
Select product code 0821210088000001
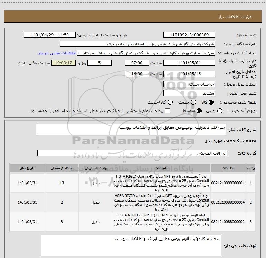click(x=228, y=183)
